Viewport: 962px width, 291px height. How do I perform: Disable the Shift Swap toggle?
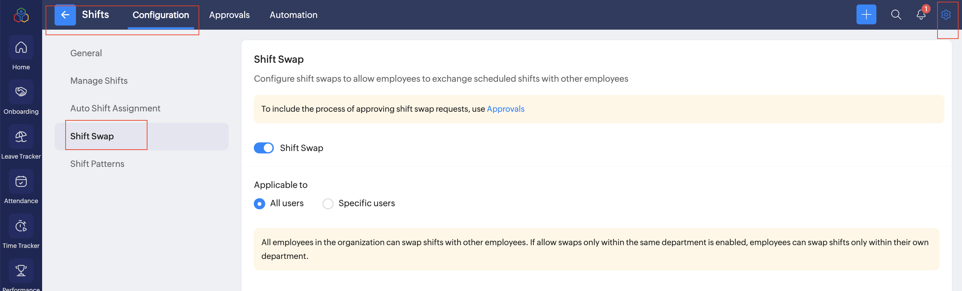point(264,148)
